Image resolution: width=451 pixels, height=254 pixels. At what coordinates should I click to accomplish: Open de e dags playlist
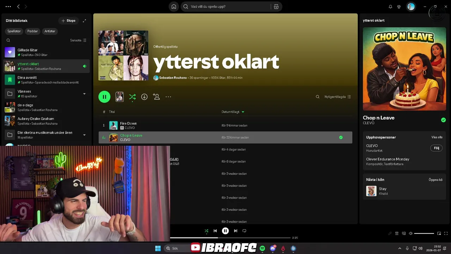click(46, 107)
